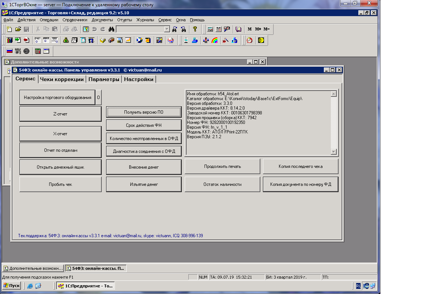Open the calculator toolbar icon
This screenshot has height=294, width=423.
click(x=210, y=29)
